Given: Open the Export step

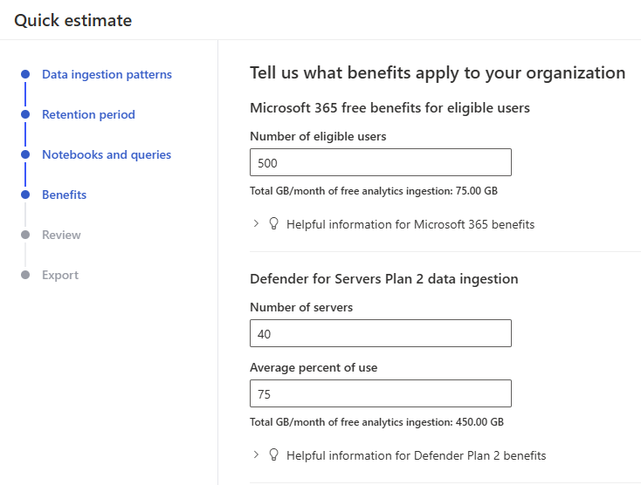Looking at the screenshot, I should point(60,275).
